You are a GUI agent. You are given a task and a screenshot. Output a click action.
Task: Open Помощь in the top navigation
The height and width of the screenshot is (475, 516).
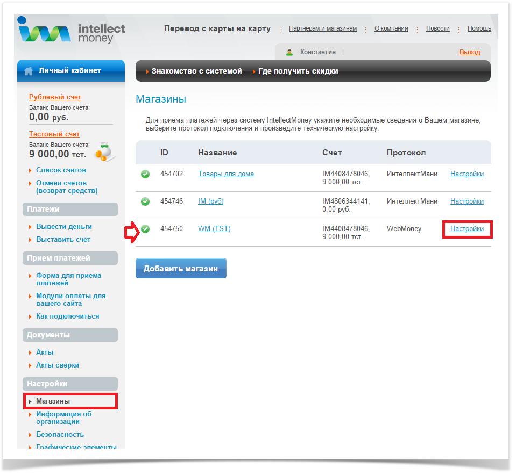coord(479,28)
